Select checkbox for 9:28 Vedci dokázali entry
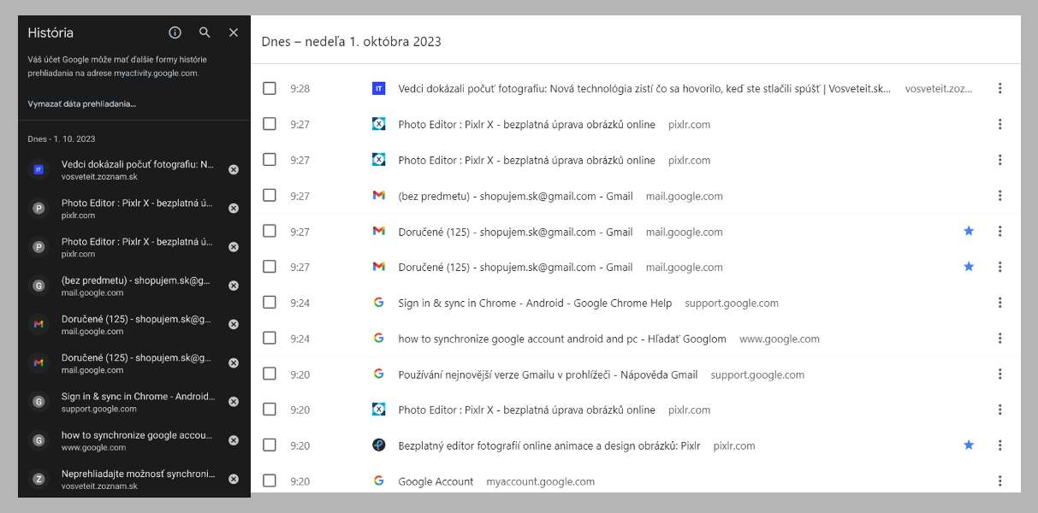The width and height of the screenshot is (1038, 513). pos(270,88)
